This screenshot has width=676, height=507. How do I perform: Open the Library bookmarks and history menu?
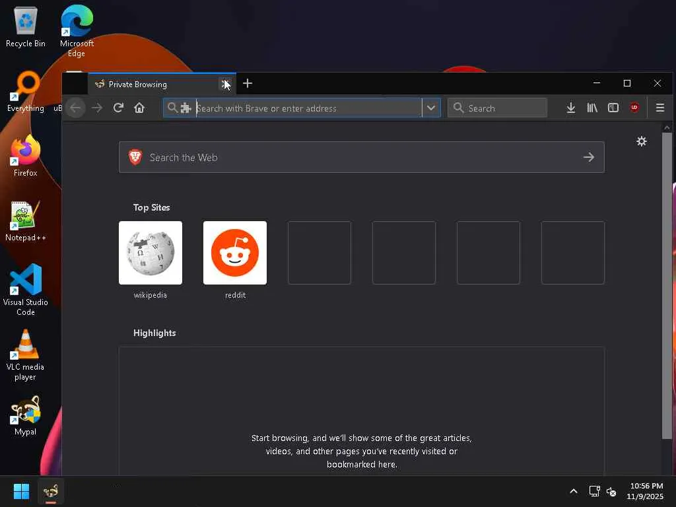pos(592,108)
